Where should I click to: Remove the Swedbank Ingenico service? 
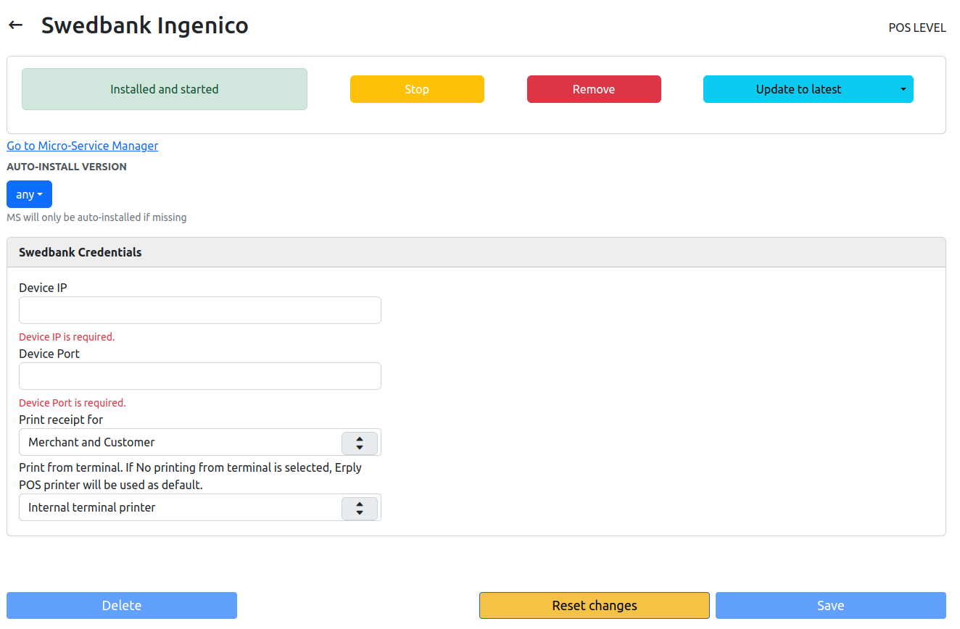pyautogui.click(x=594, y=89)
